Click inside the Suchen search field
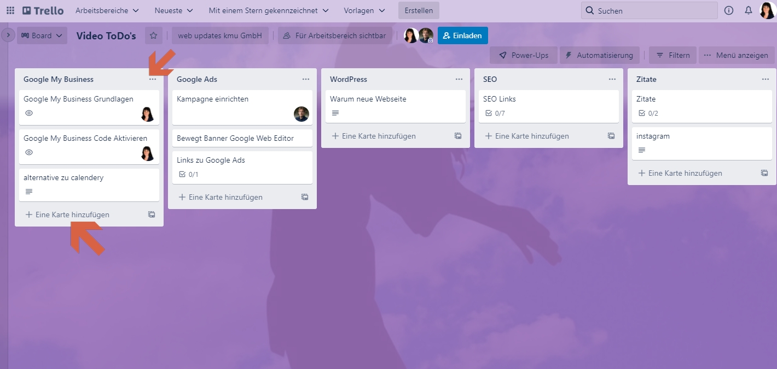The height and width of the screenshot is (369, 777). click(x=648, y=10)
